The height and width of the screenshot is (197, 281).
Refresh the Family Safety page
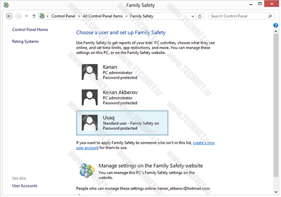pos(200,16)
